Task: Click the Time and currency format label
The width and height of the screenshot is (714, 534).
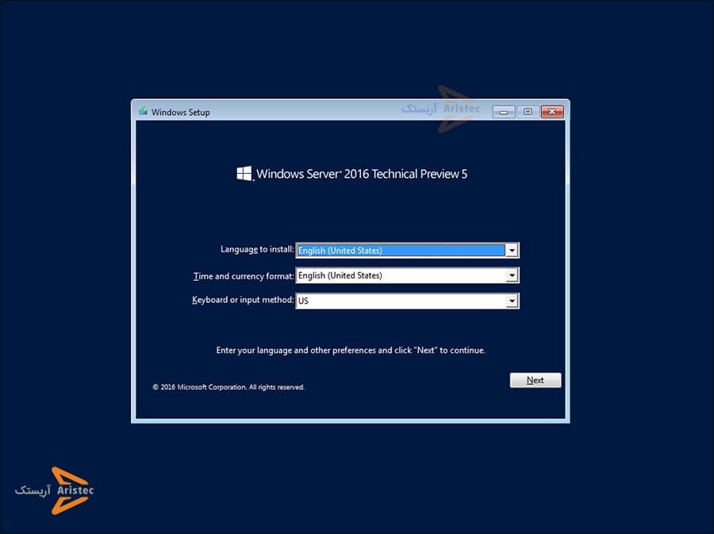Action: [243, 275]
